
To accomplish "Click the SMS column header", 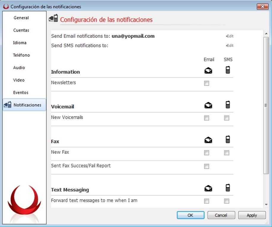I will click(228, 59).
